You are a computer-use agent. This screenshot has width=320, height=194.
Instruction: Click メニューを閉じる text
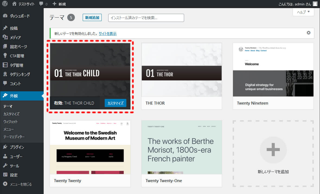(21, 184)
